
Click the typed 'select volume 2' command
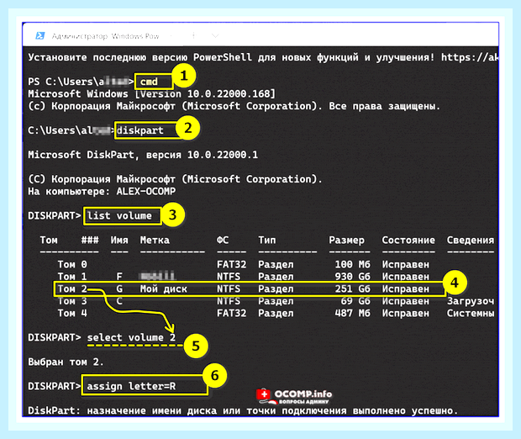(131, 337)
